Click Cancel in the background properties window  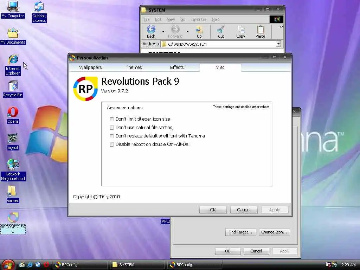(x=256, y=251)
